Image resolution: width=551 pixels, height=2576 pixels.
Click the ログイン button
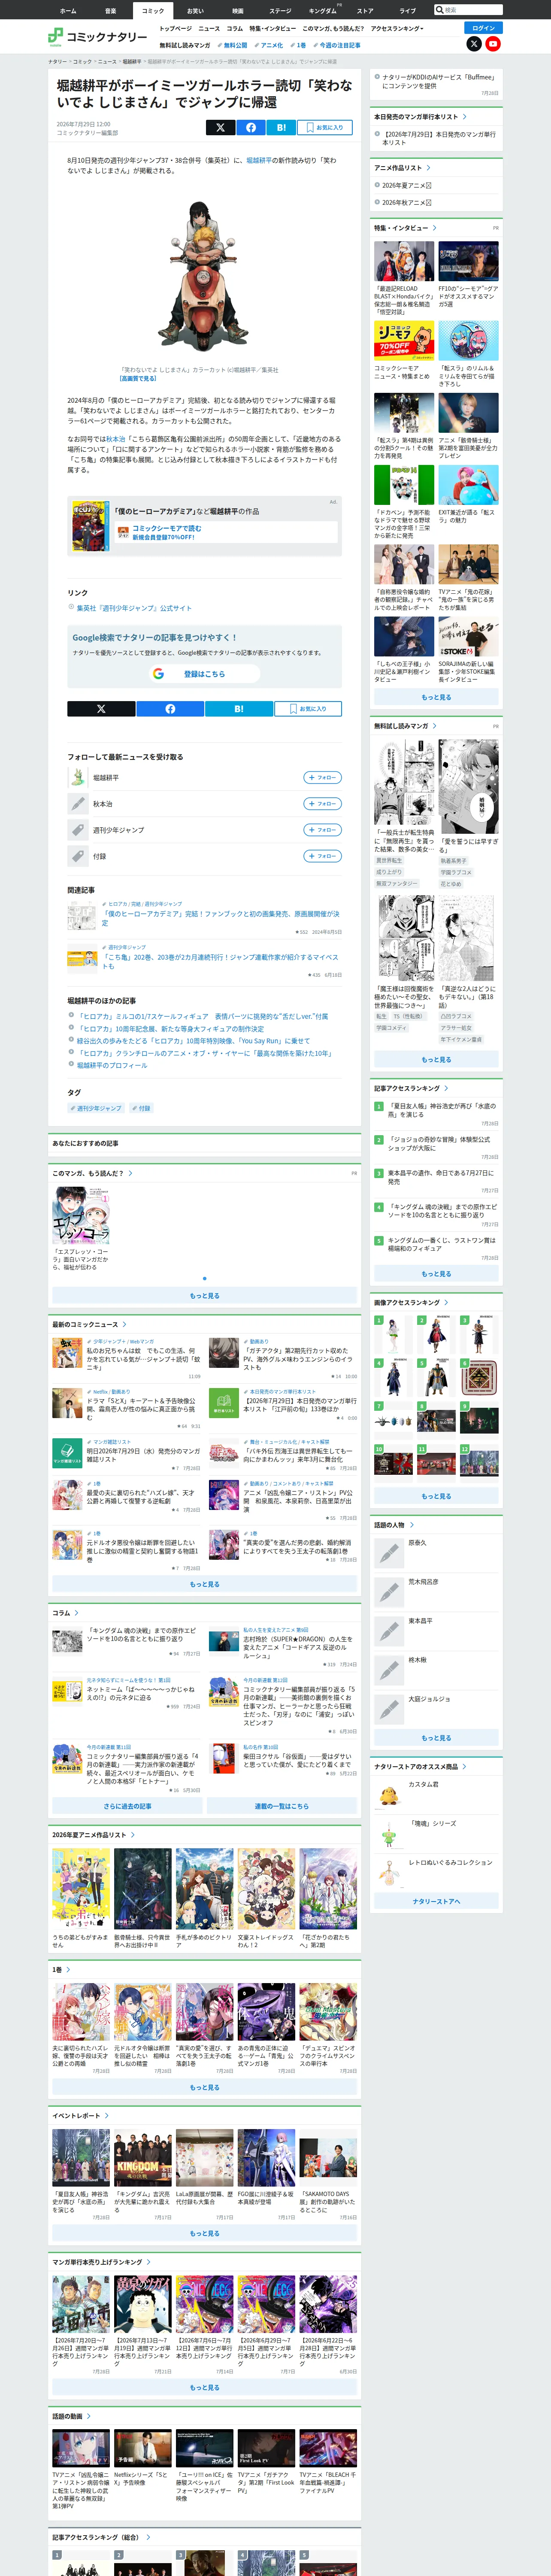pyautogui.click(x=484, y=28)
